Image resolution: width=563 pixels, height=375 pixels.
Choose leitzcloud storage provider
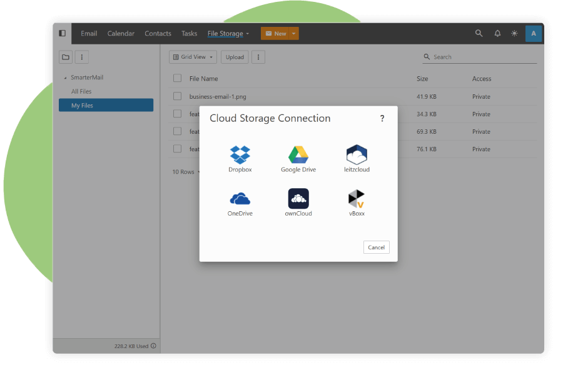point(357,159)
